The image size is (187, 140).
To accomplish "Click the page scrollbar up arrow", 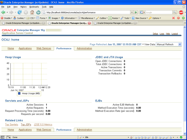I will 185,27.
